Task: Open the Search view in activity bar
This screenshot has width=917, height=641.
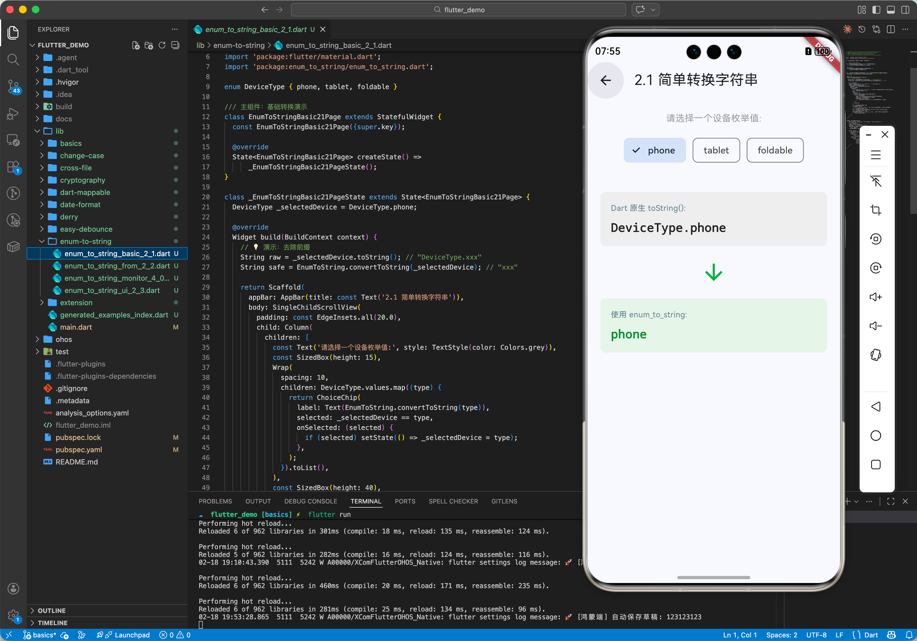Action: (x=13, y=60)
